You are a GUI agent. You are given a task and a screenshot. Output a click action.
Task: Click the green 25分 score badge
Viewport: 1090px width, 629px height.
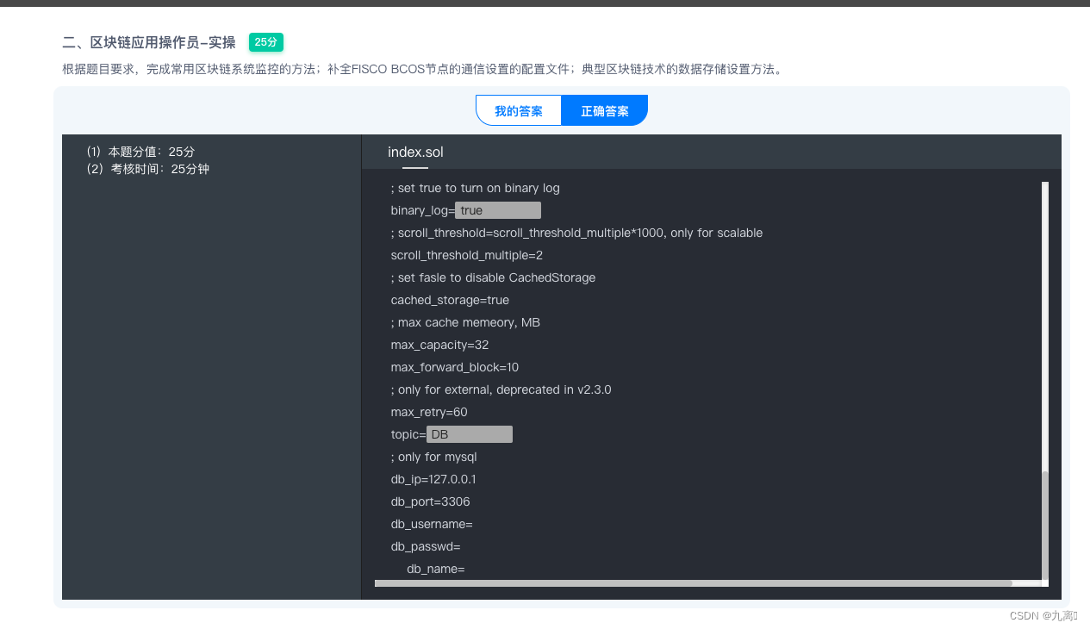pyautogui.click(x=265, y=42)
